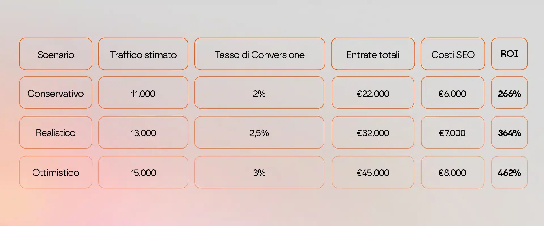
Task: Click the Costi SEO header cell
Action: coord(453,54)
